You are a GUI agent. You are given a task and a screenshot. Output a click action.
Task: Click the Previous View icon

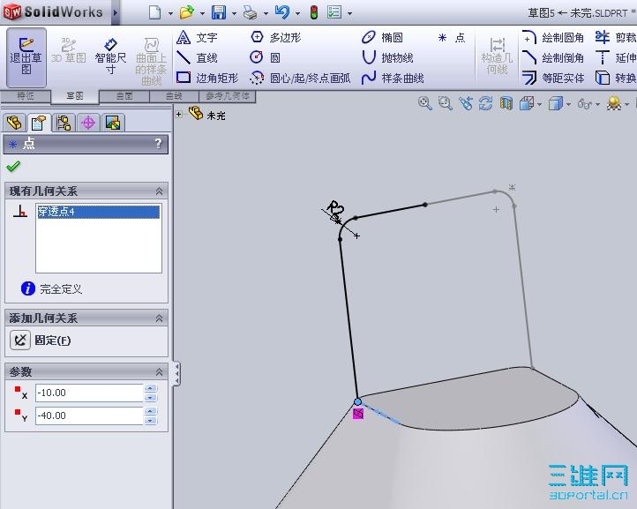click(466, 103)
